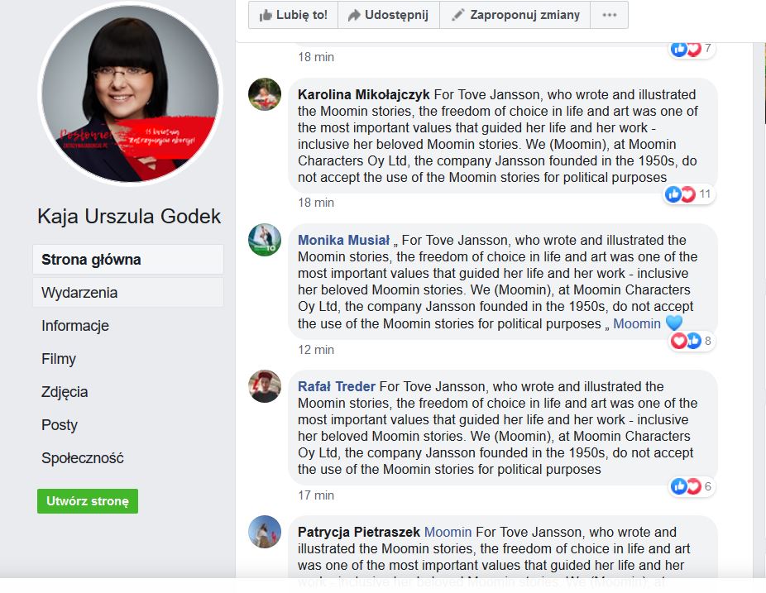Share the page via Udostępnij
The height and width of the screenshot is (593, 766).
(x=389, y=15)
